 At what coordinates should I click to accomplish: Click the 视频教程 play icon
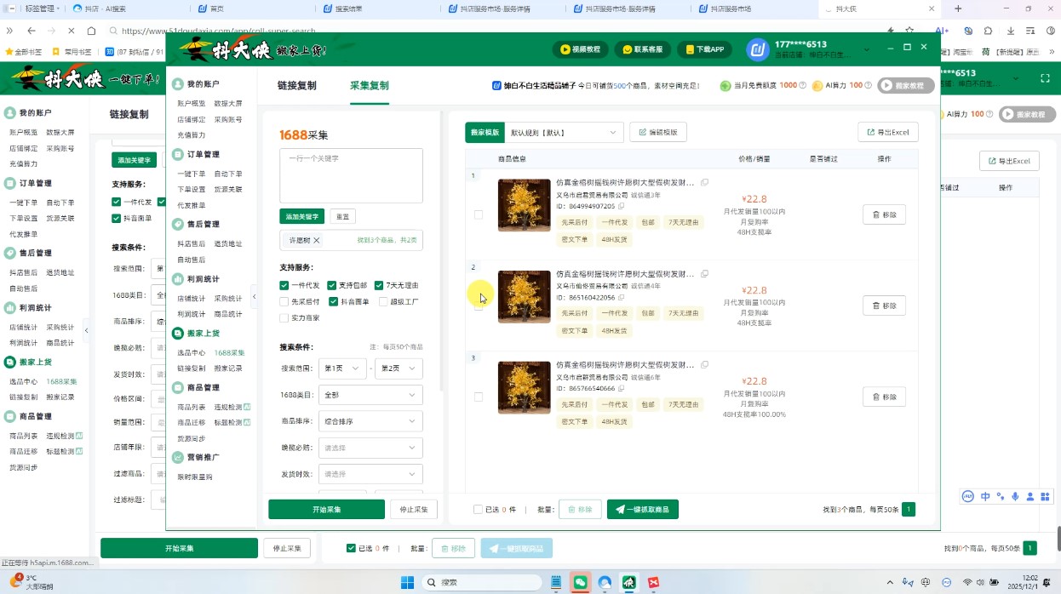pyautogui.click(x=564, y=49)
